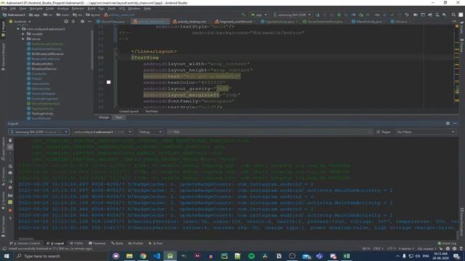
Task: Open the Debug log level dropdown
Action: coord(150,132)
